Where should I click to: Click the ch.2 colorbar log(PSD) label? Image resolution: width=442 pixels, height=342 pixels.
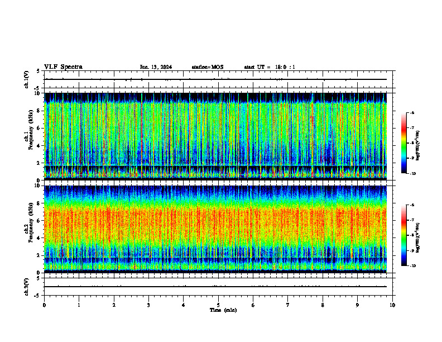(418, 237)
